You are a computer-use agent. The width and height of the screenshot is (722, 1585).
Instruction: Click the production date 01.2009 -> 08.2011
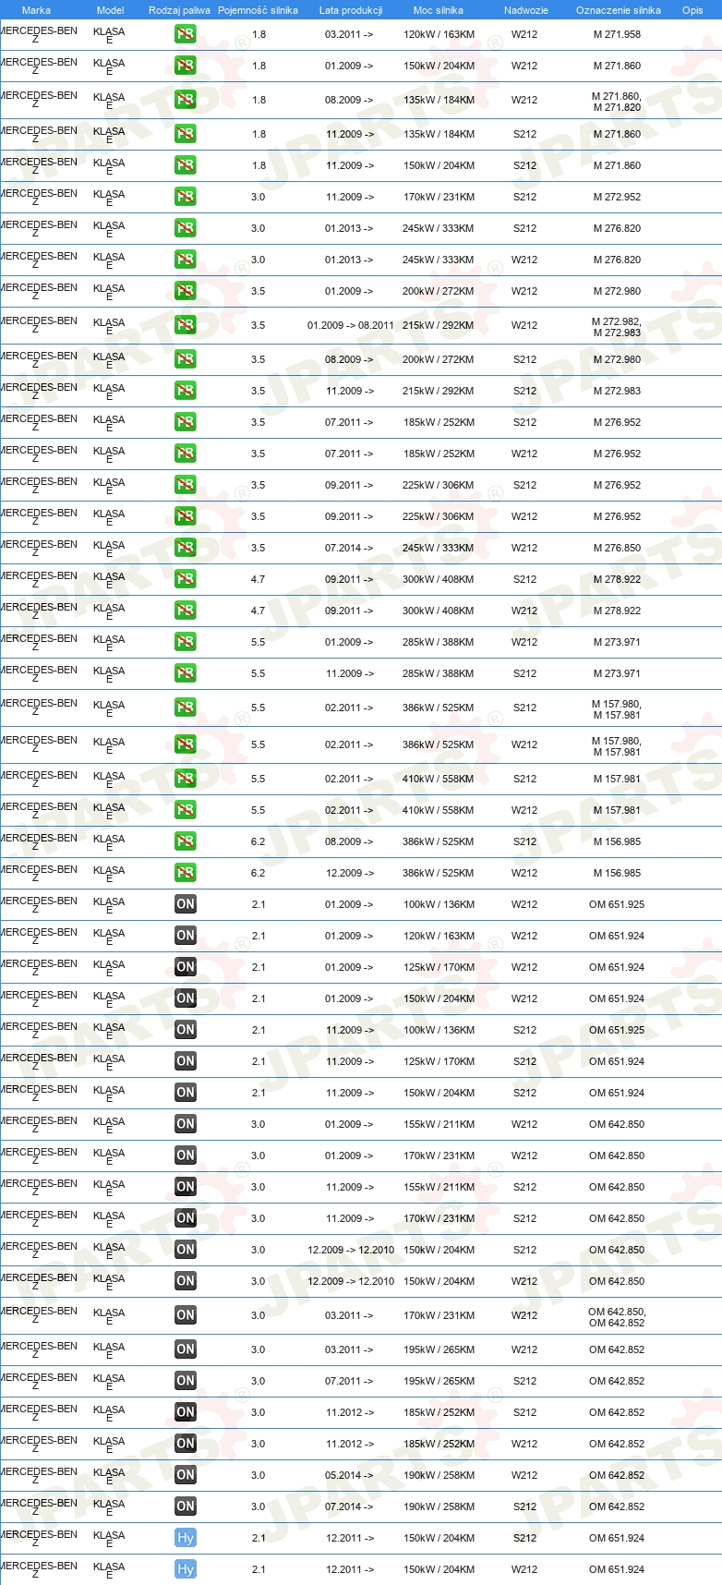point(351,325)
